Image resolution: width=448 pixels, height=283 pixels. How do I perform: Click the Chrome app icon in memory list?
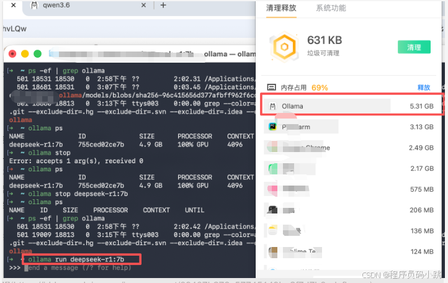[272, 147]
